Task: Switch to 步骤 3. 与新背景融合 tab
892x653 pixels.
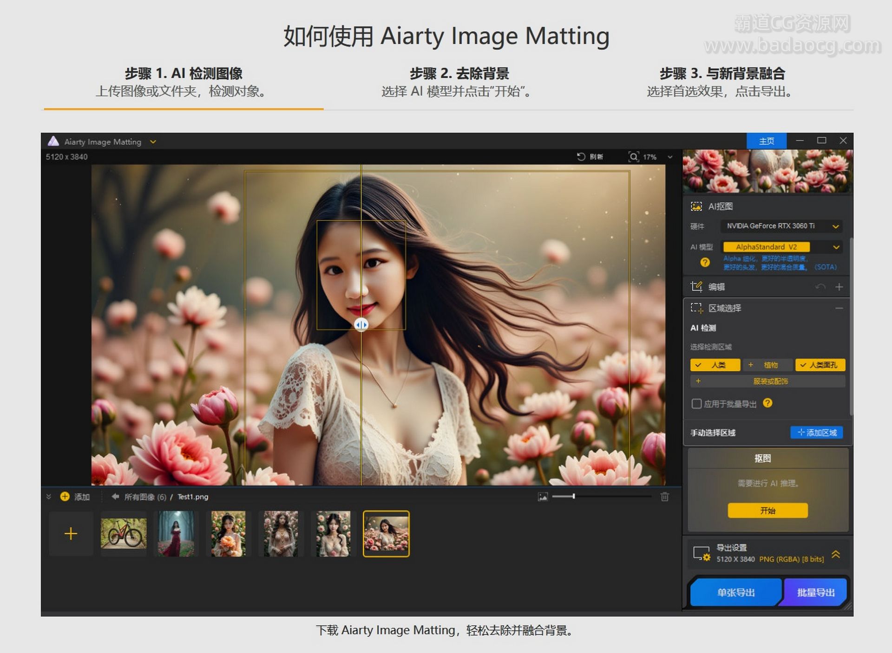Action: pyautogui.click(x=722, y=82)
